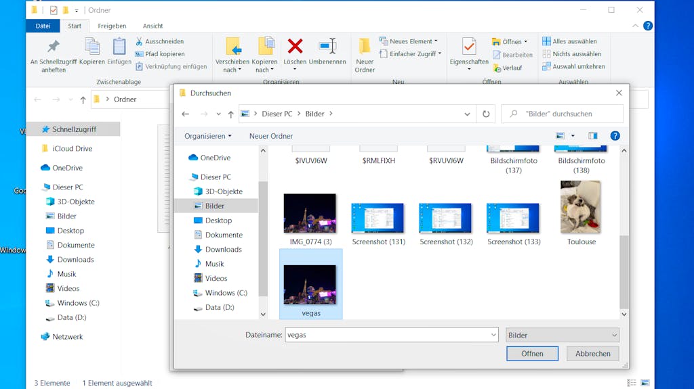The image size is (694, 389).
Task: Open the Öffnen ribbon dropdown
Action: pos(525,41)
